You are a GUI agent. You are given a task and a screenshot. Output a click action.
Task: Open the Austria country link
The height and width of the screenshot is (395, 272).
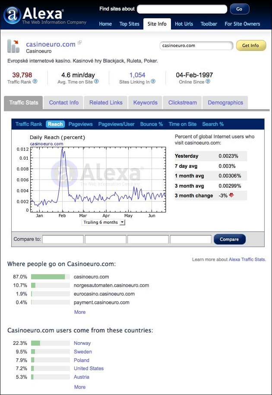pyautogui.click(x=82, y=377)
